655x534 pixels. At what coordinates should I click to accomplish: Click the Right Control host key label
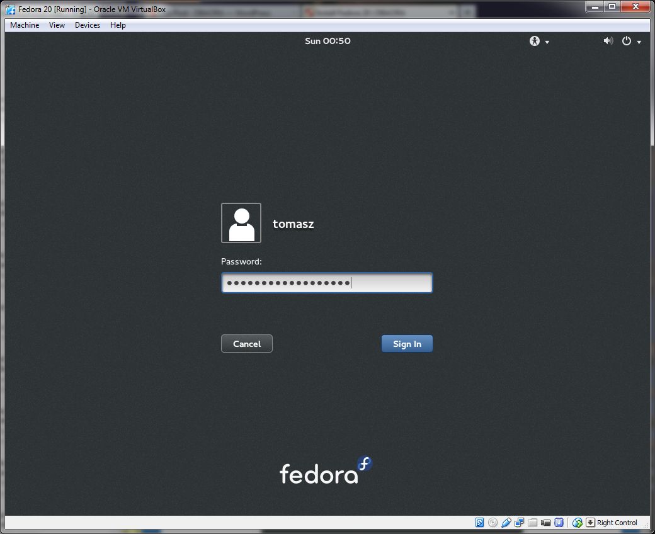coord(617,523)
